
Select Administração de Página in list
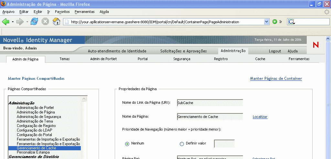click(x=36, y=112)
